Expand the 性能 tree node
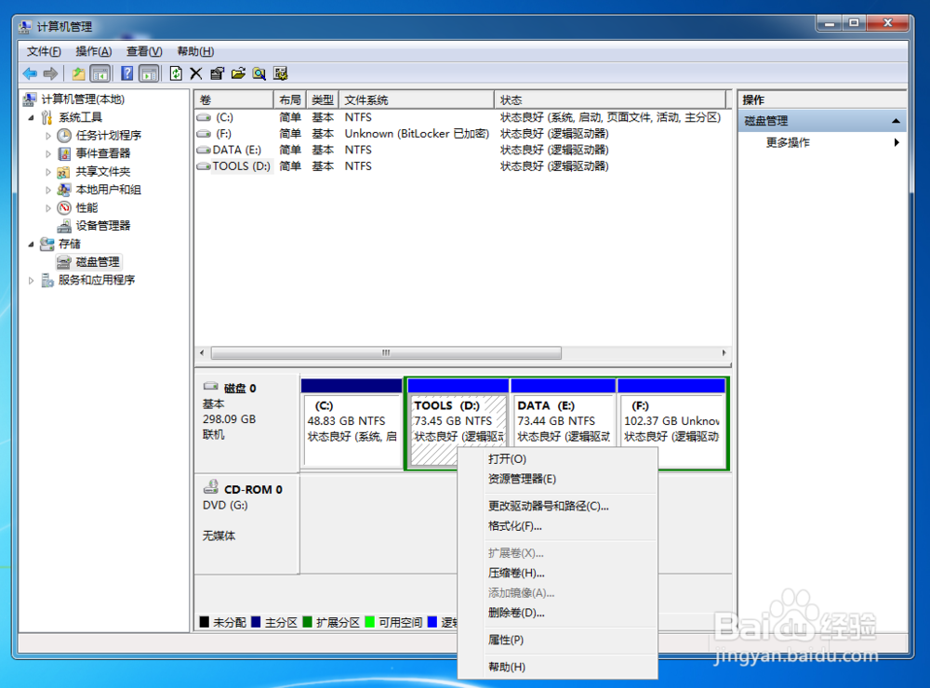 pyautogui.click(x=48, y=208)
